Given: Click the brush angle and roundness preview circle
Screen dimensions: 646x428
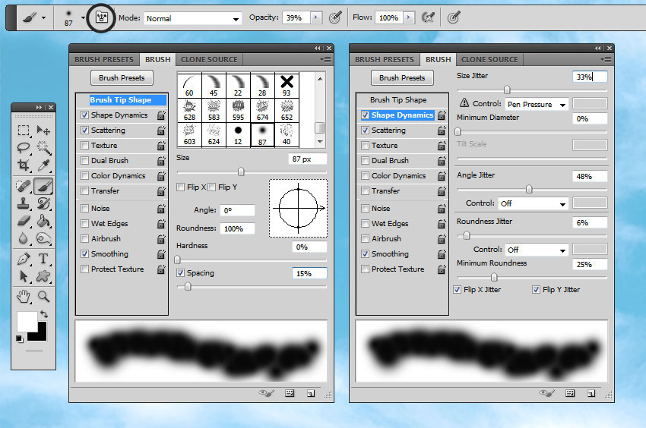Looking at the screenshot, I should coord(299,208).
